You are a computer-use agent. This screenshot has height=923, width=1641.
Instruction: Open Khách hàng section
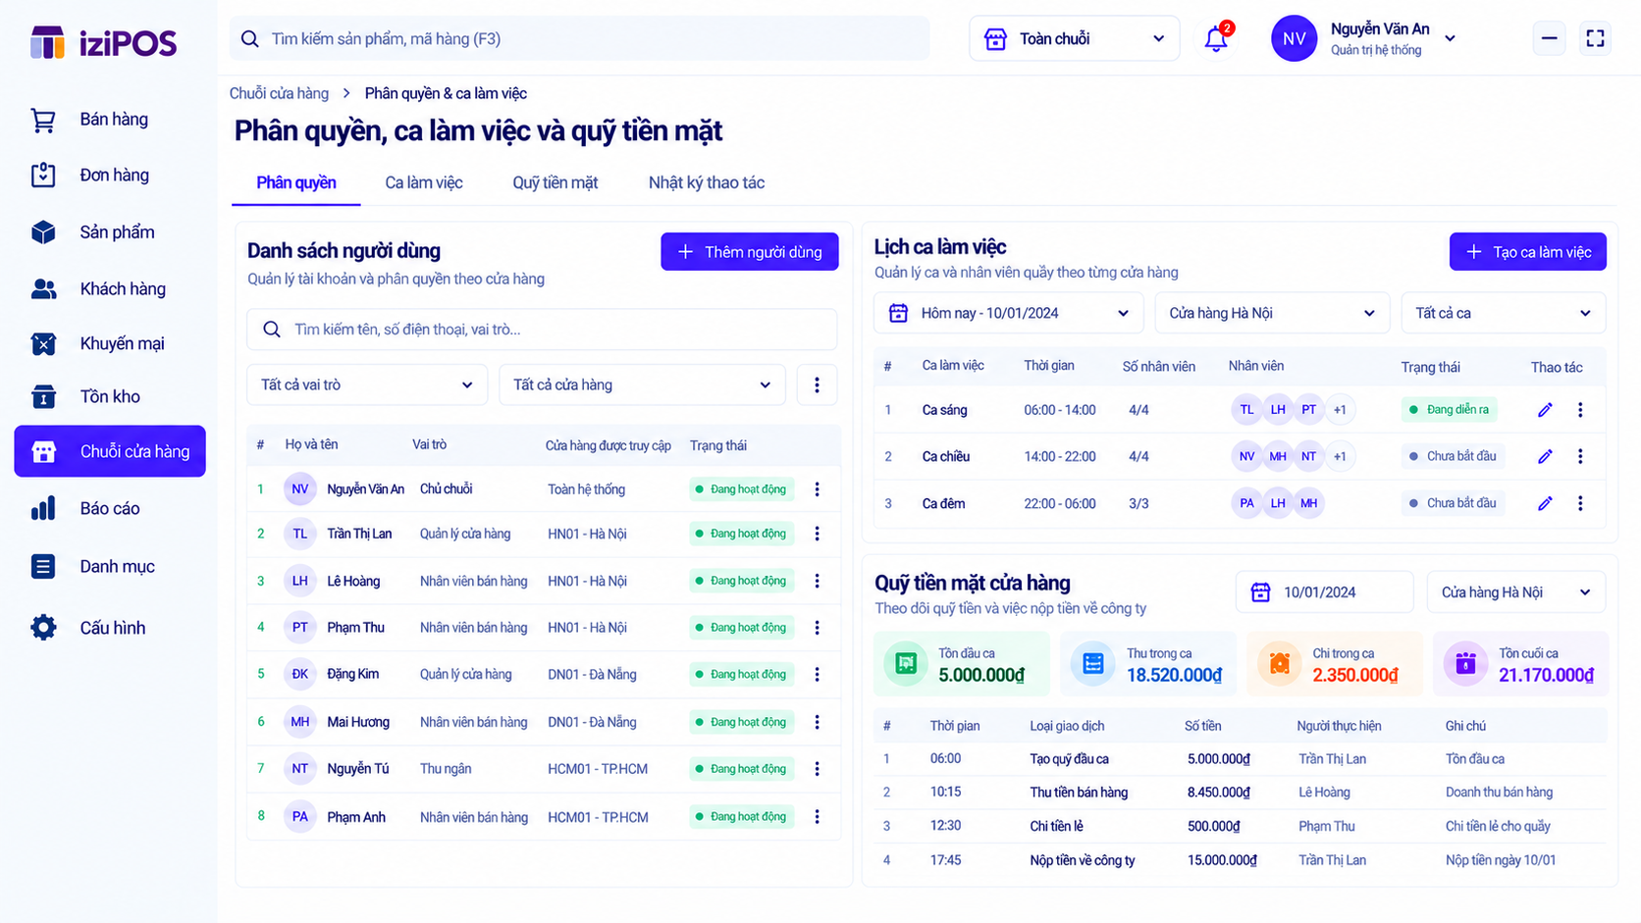(x=109, y=289)
